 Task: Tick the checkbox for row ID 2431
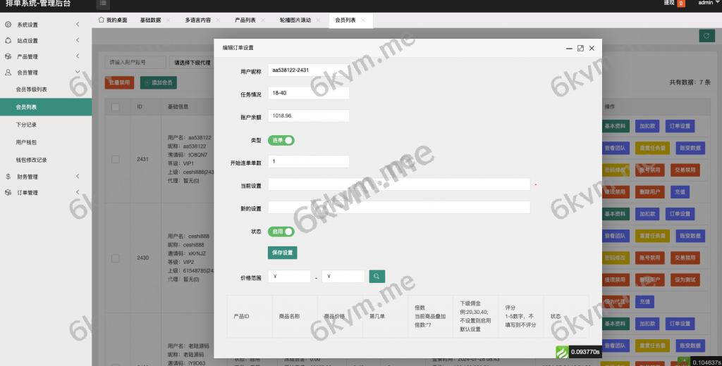point(116,160)
